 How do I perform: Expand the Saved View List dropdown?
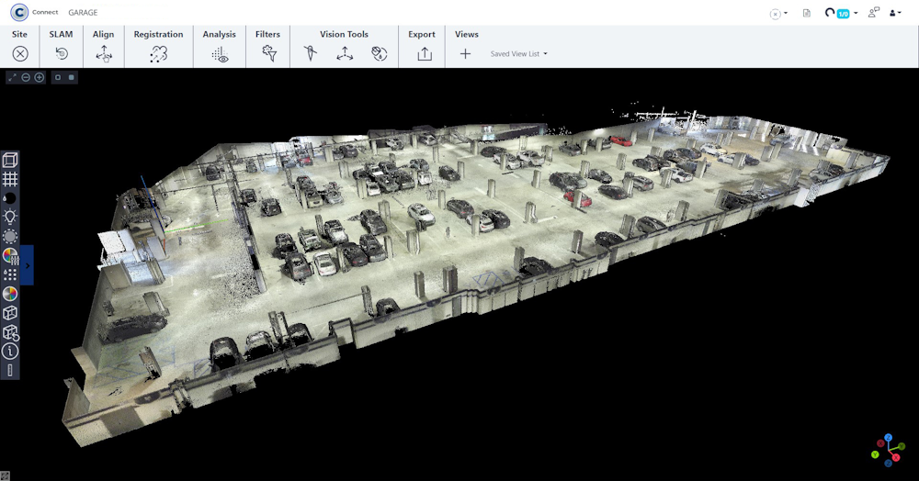(519, 54)
